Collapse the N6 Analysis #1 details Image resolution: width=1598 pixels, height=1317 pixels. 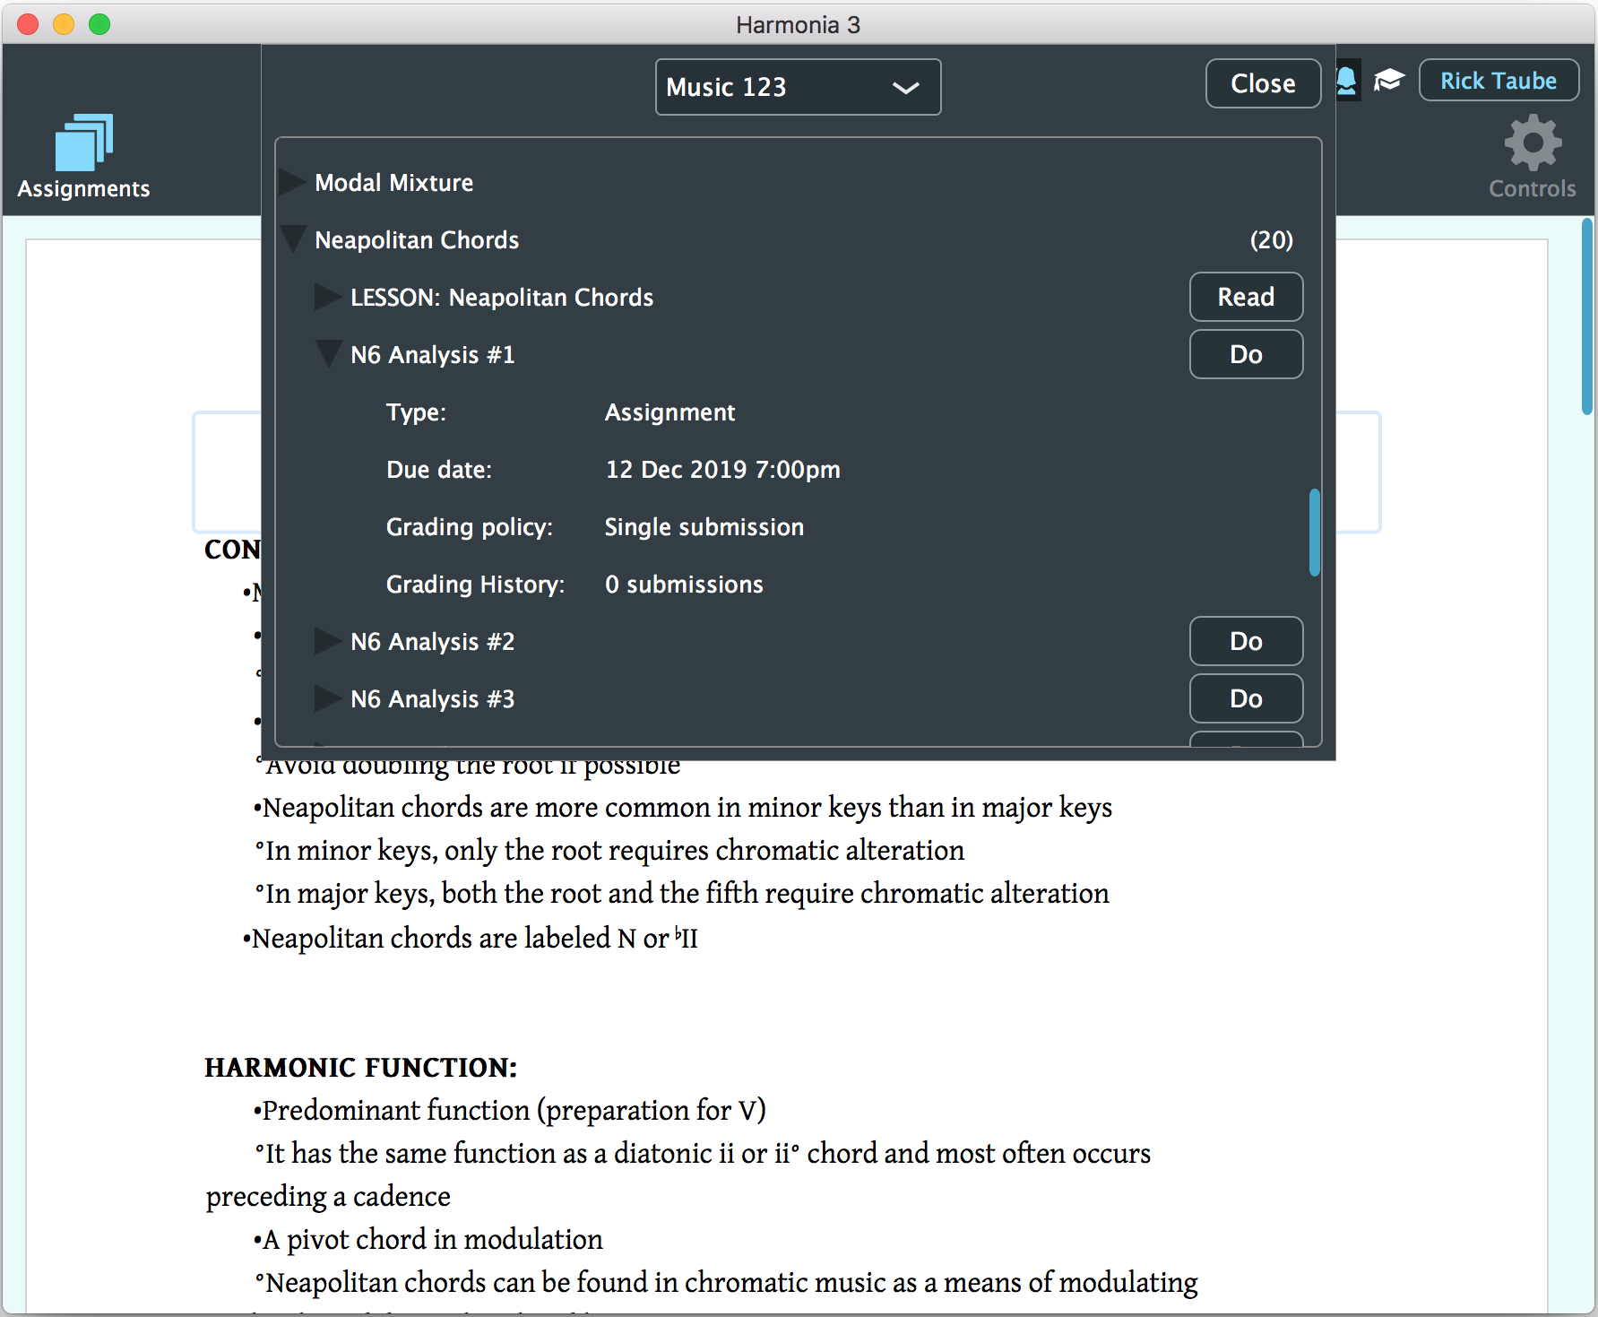328,354
